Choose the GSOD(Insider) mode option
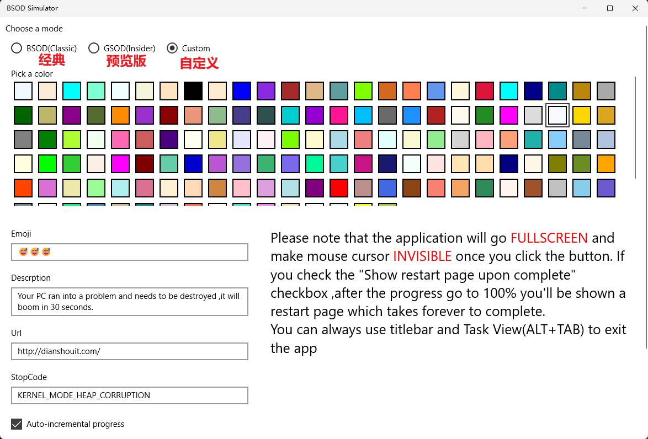 (94, 49)
